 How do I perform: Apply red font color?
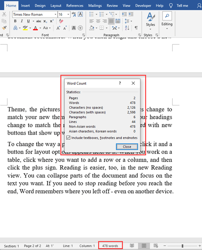click(x=35, y=28)
